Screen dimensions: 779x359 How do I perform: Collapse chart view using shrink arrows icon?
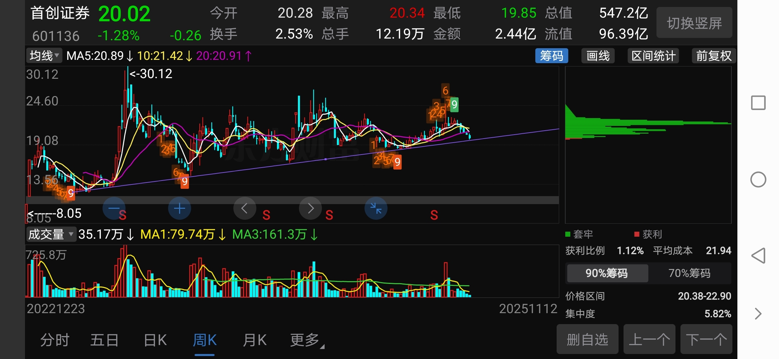[376, 208]
